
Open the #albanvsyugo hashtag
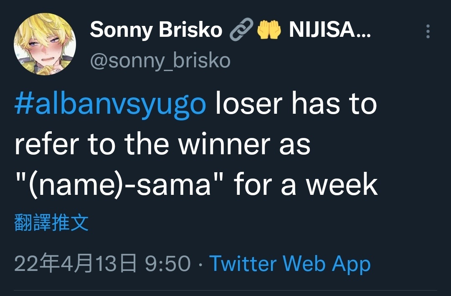click(110, 104)
